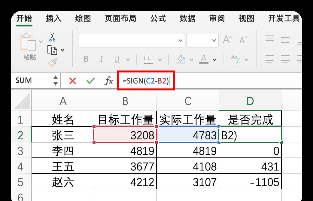Select the Format Painter brush
313x201 pixels.
[53, 63]
